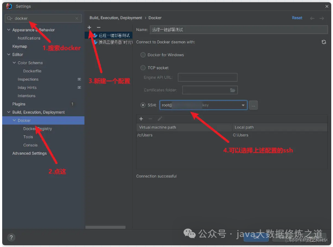Image resolution: width=333 pixels, height=247 pixels.
Task: Open Inspections settings
Action: [x=28, y=79]
